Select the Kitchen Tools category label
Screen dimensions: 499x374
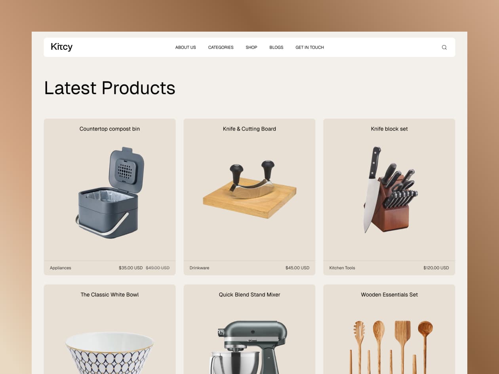pyautogui.click(x=342, y=268)
